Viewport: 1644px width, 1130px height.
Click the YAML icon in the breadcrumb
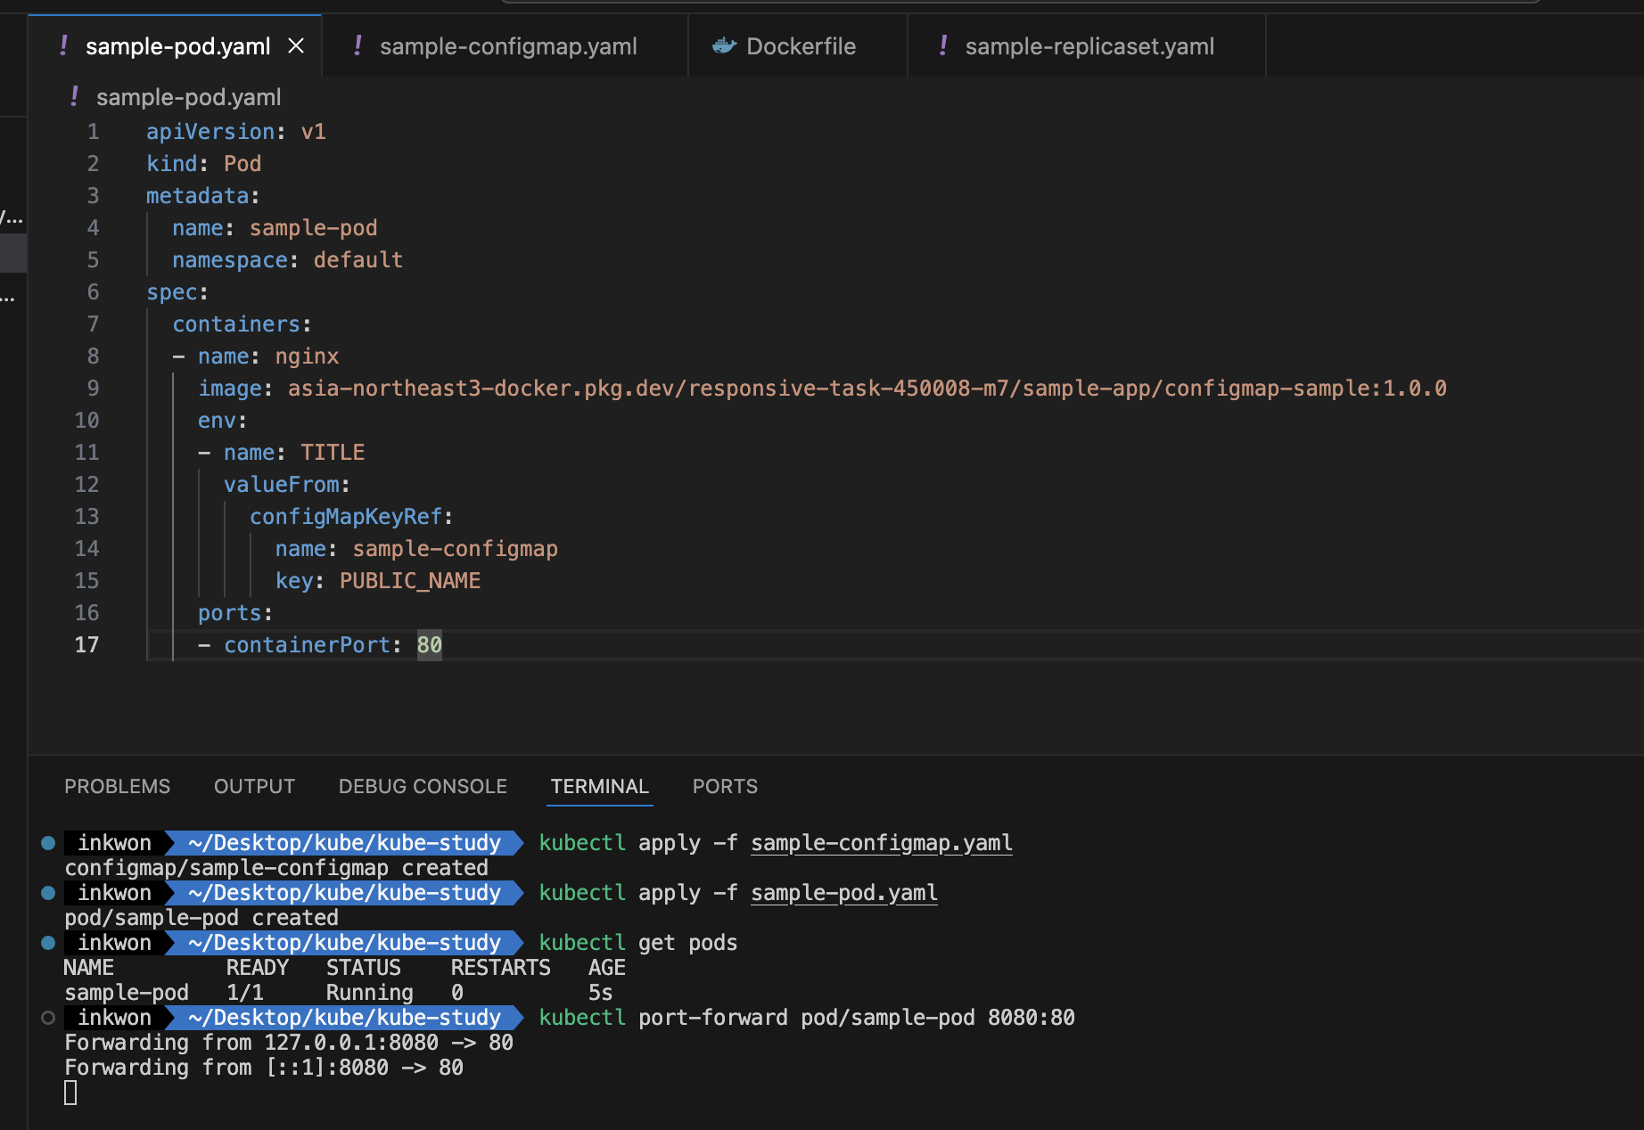(x=74, y=96)
